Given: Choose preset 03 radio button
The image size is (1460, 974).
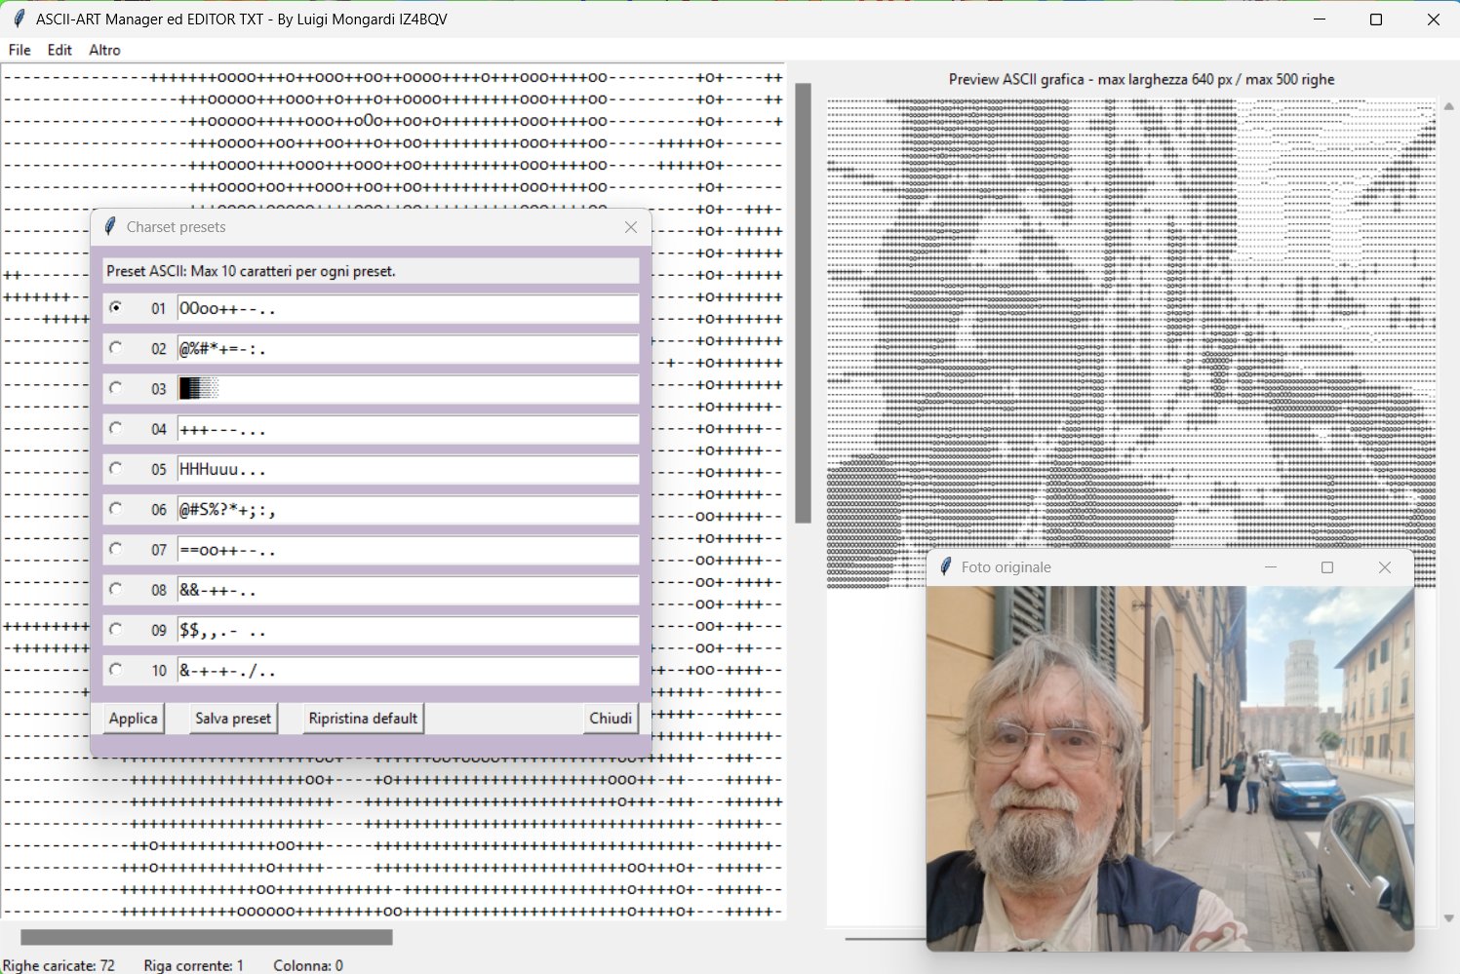Looking at the screenshot, I should [116, 388].
